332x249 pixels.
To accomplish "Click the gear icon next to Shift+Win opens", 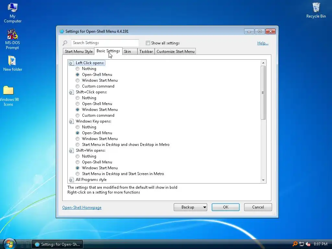I will 71,151.
